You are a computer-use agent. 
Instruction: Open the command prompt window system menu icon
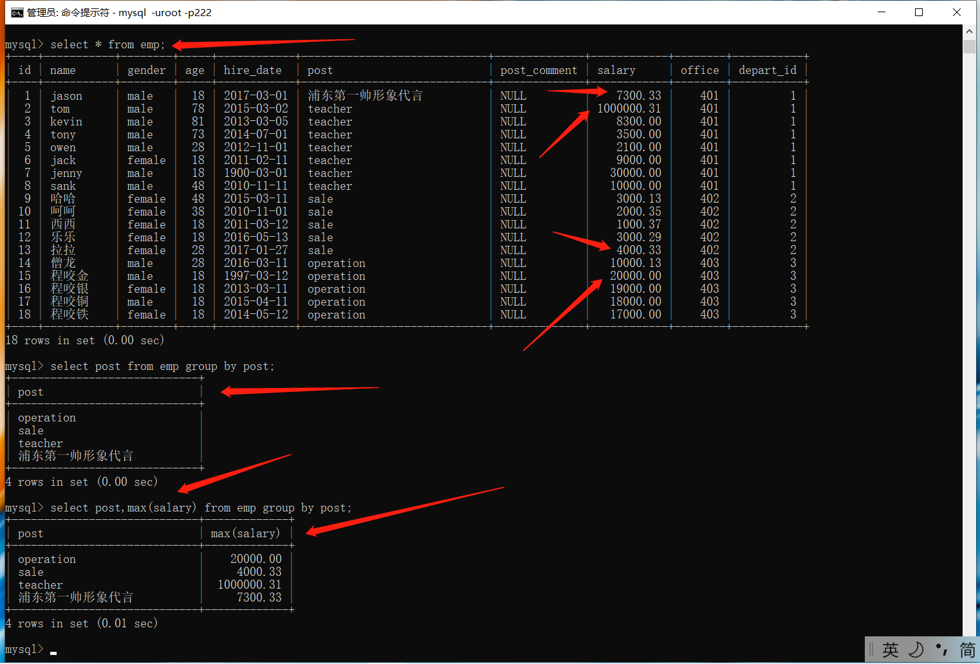point(17,12)
